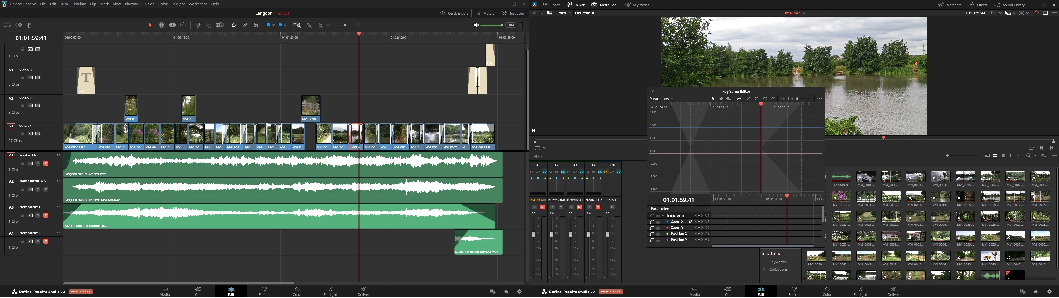The width and height of the screenshot is (1059, 298).
Task: Reset the Position X parameter
Action: tap(707, 234)
